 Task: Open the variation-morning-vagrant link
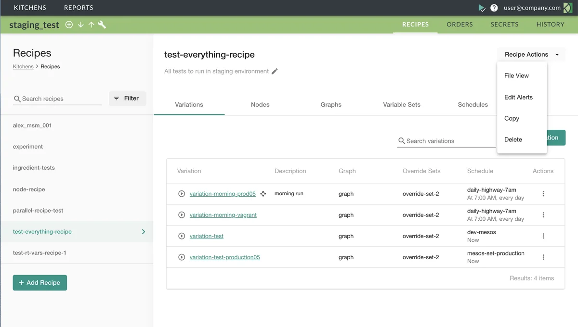(x=223, y=215)
